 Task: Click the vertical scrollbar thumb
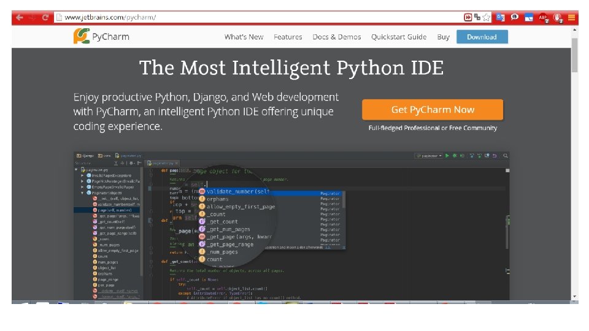coord(575,55)
